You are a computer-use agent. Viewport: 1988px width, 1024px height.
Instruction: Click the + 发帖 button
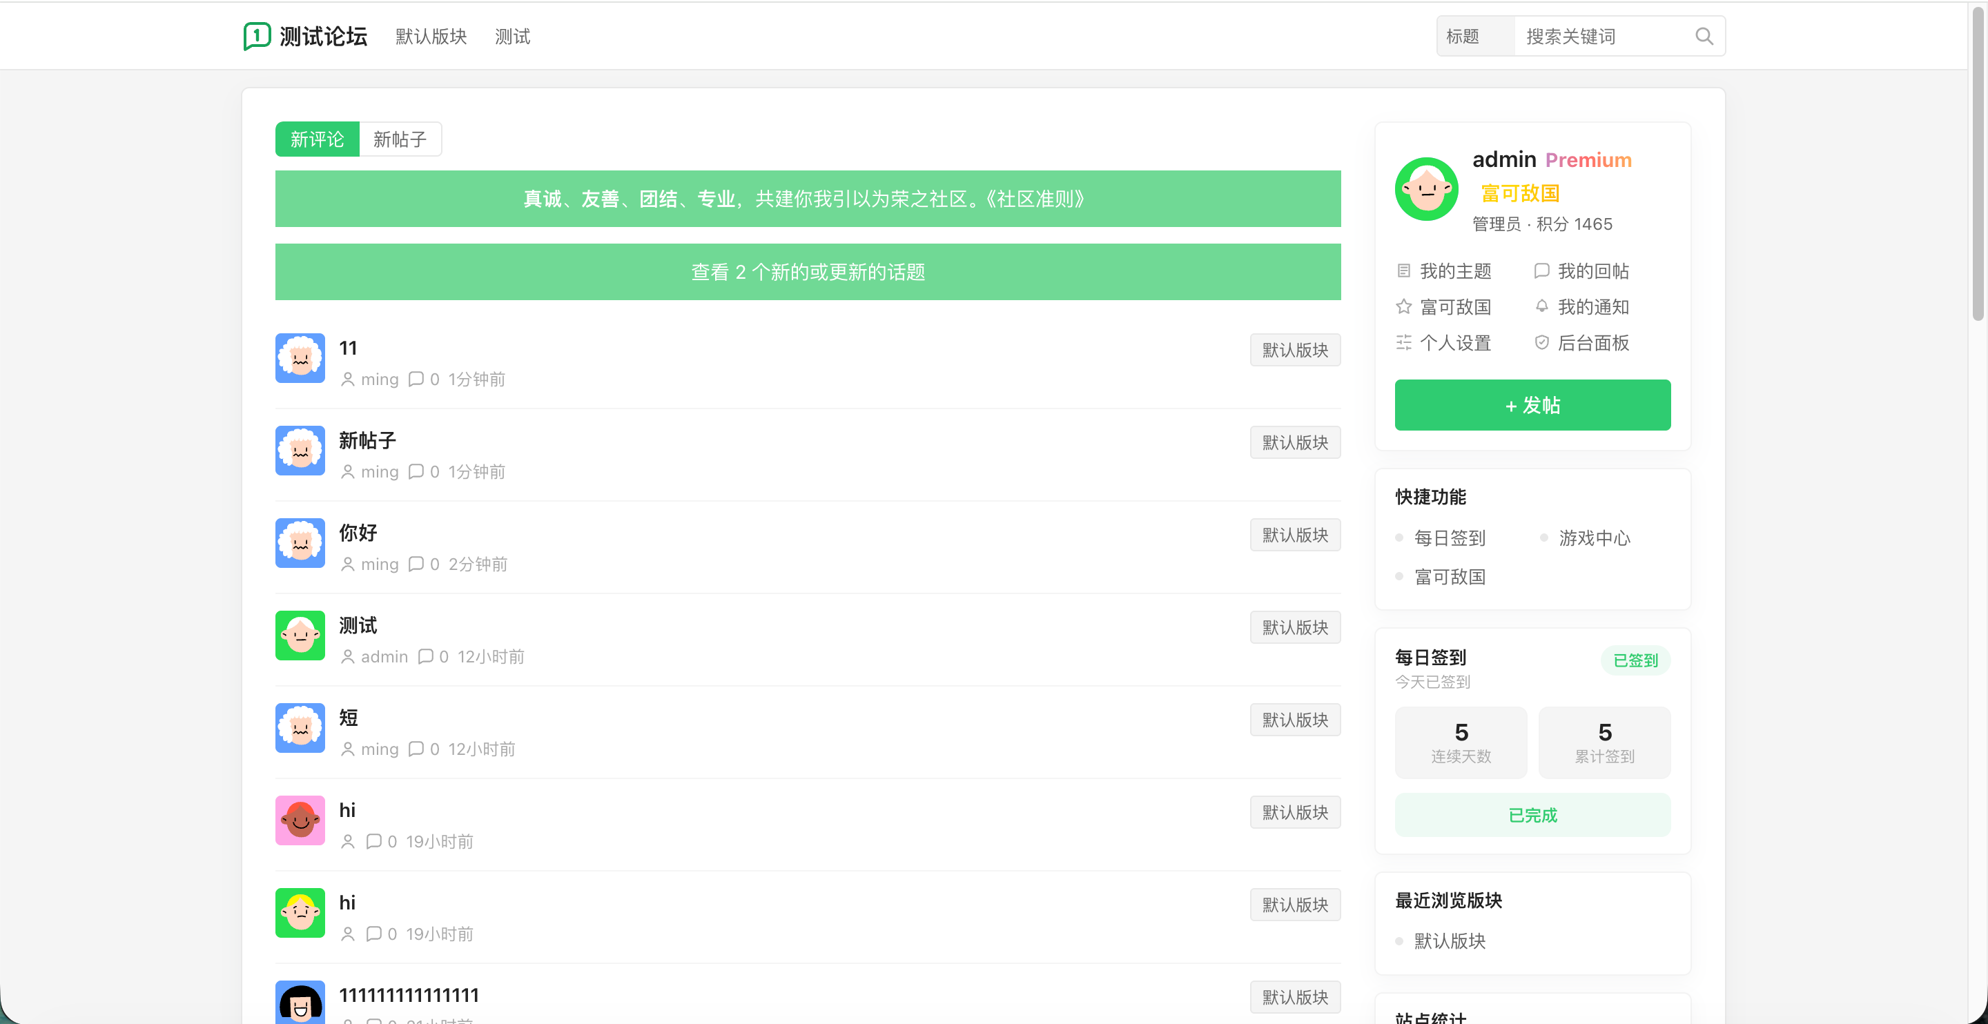point(1532,405)
